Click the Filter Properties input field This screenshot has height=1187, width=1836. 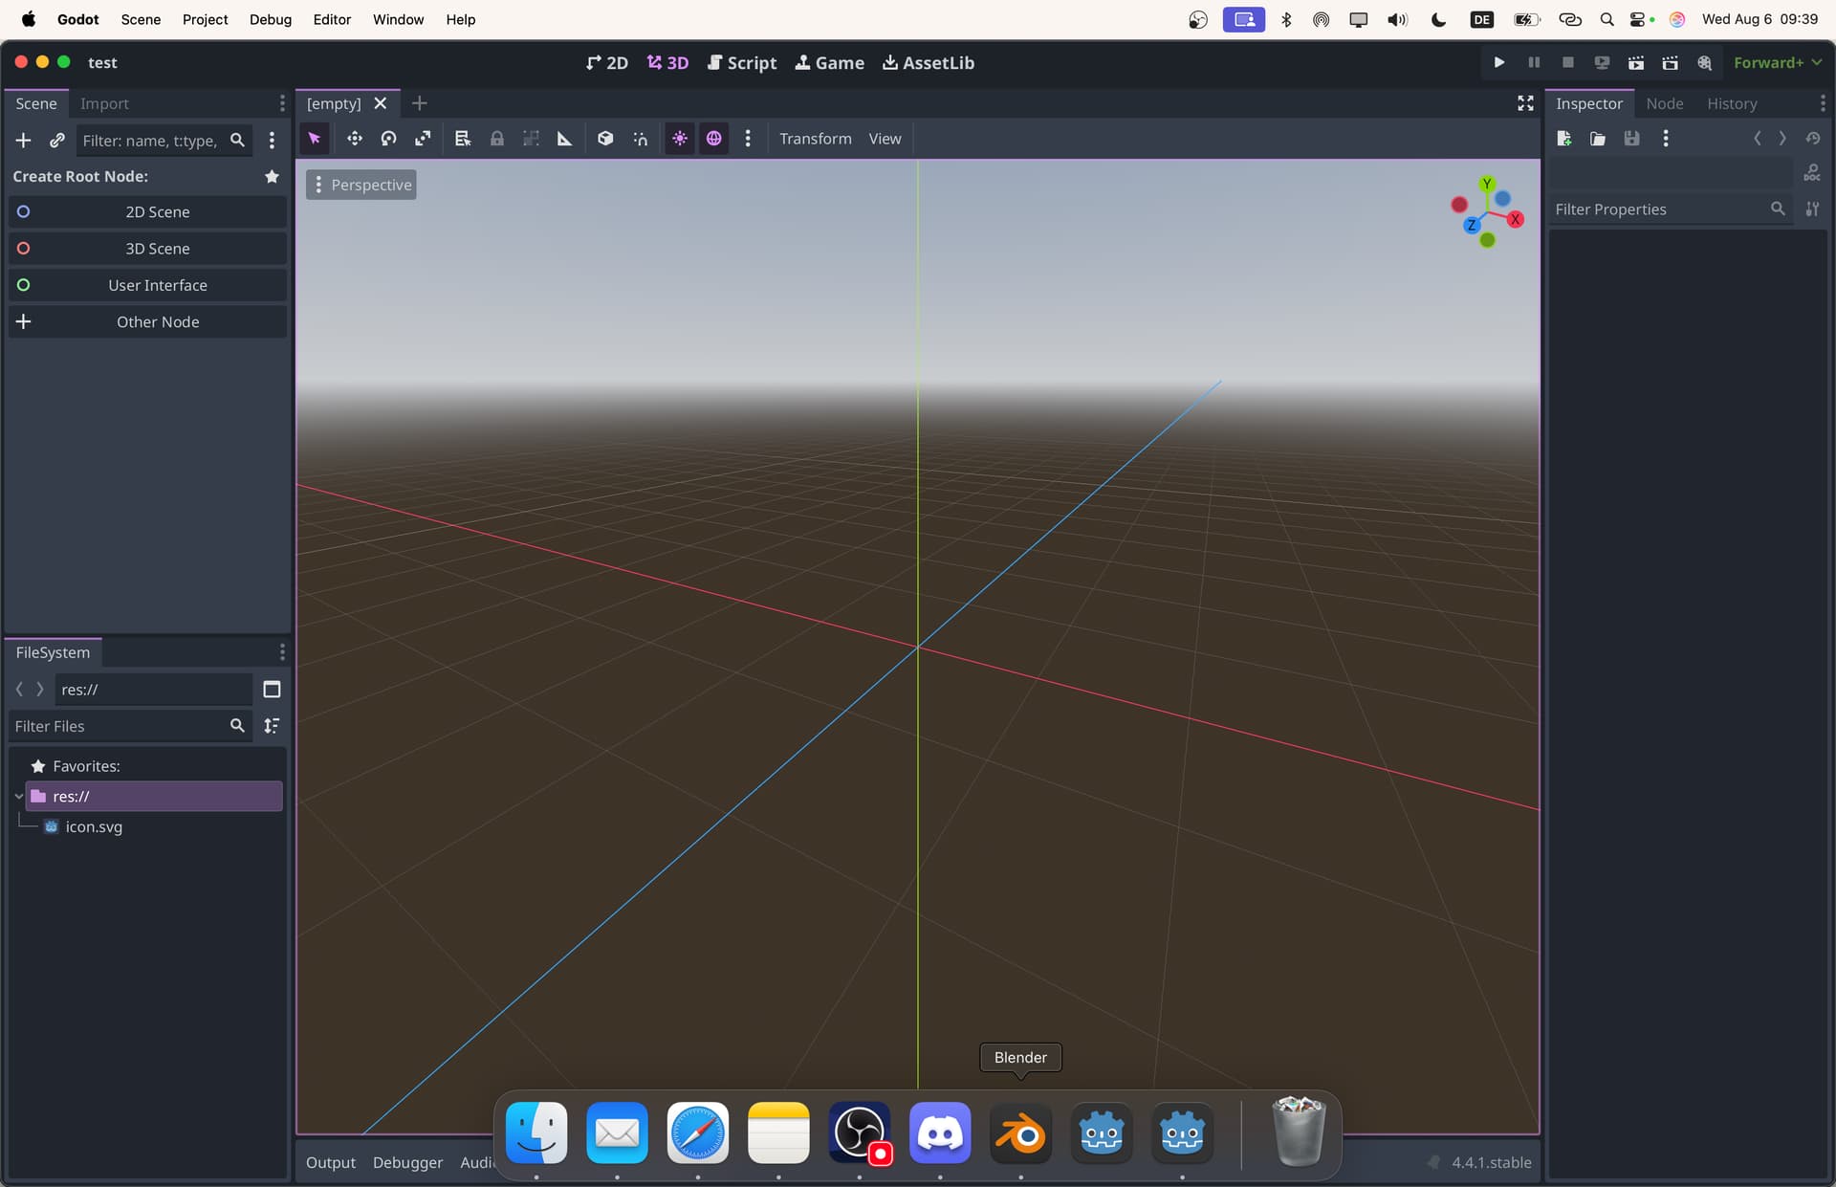click(x=1659, y=209)
